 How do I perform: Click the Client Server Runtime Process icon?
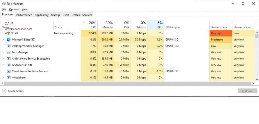click(9, 71)
